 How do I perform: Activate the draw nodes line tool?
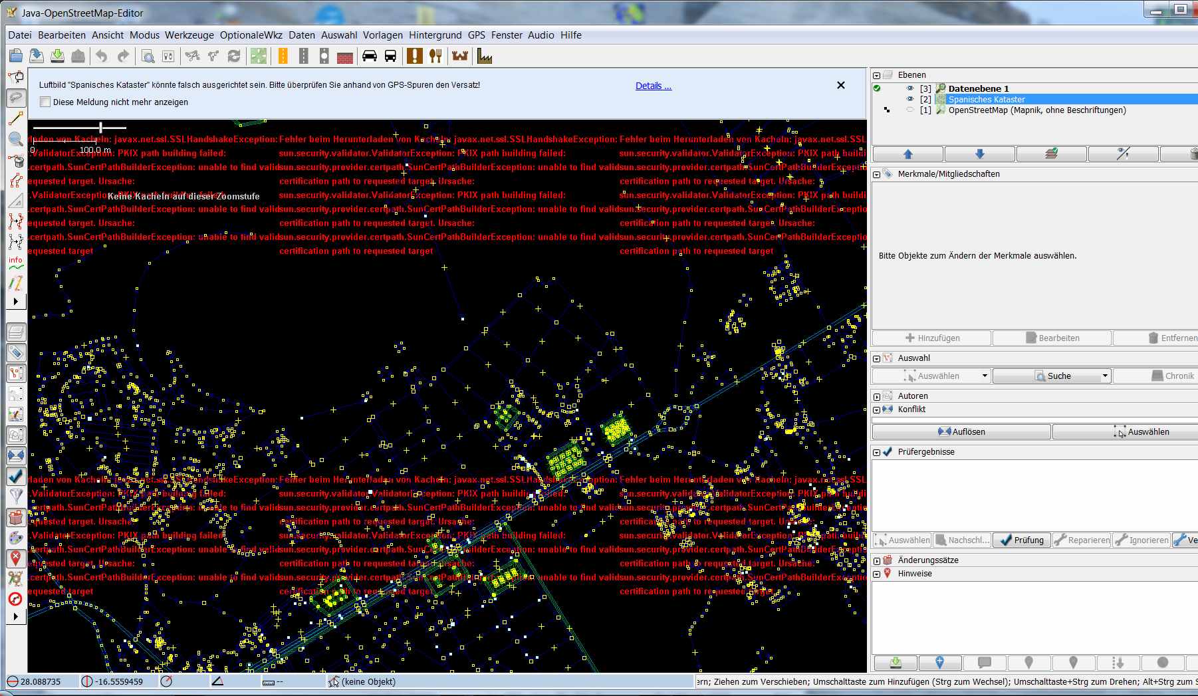click(x=16, y=119)
